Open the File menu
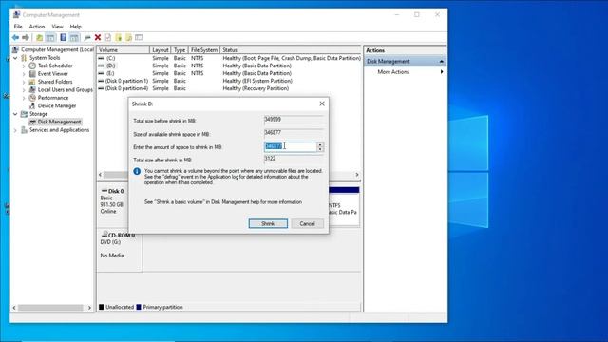 [18, 27]
